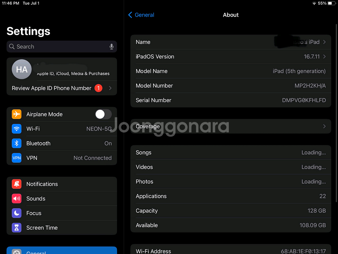The height and width of the screenshot is (254, 338).
Task: Tap the About page title
Action: pos(231,15)
